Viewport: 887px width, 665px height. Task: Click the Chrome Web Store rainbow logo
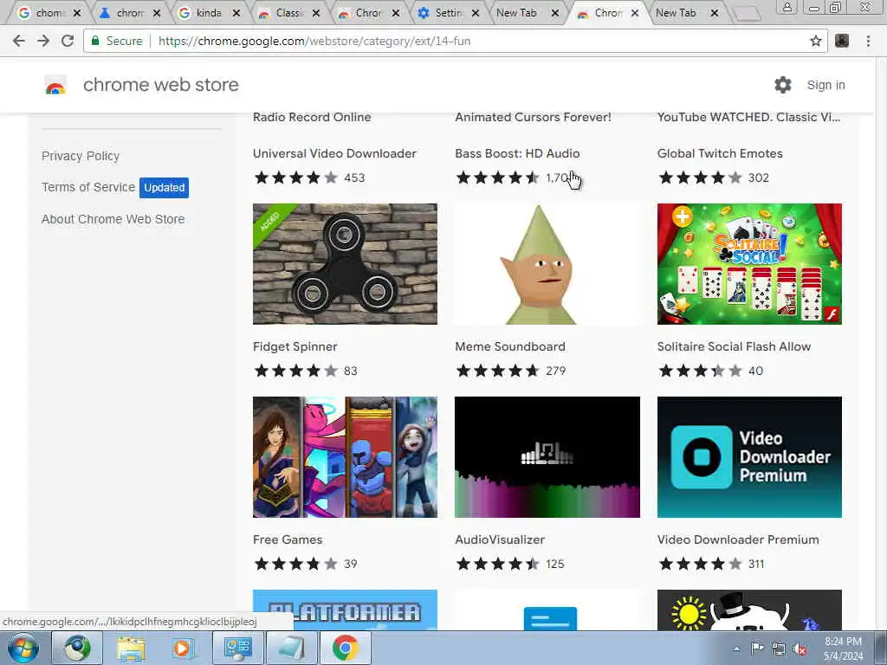[55, 86]
